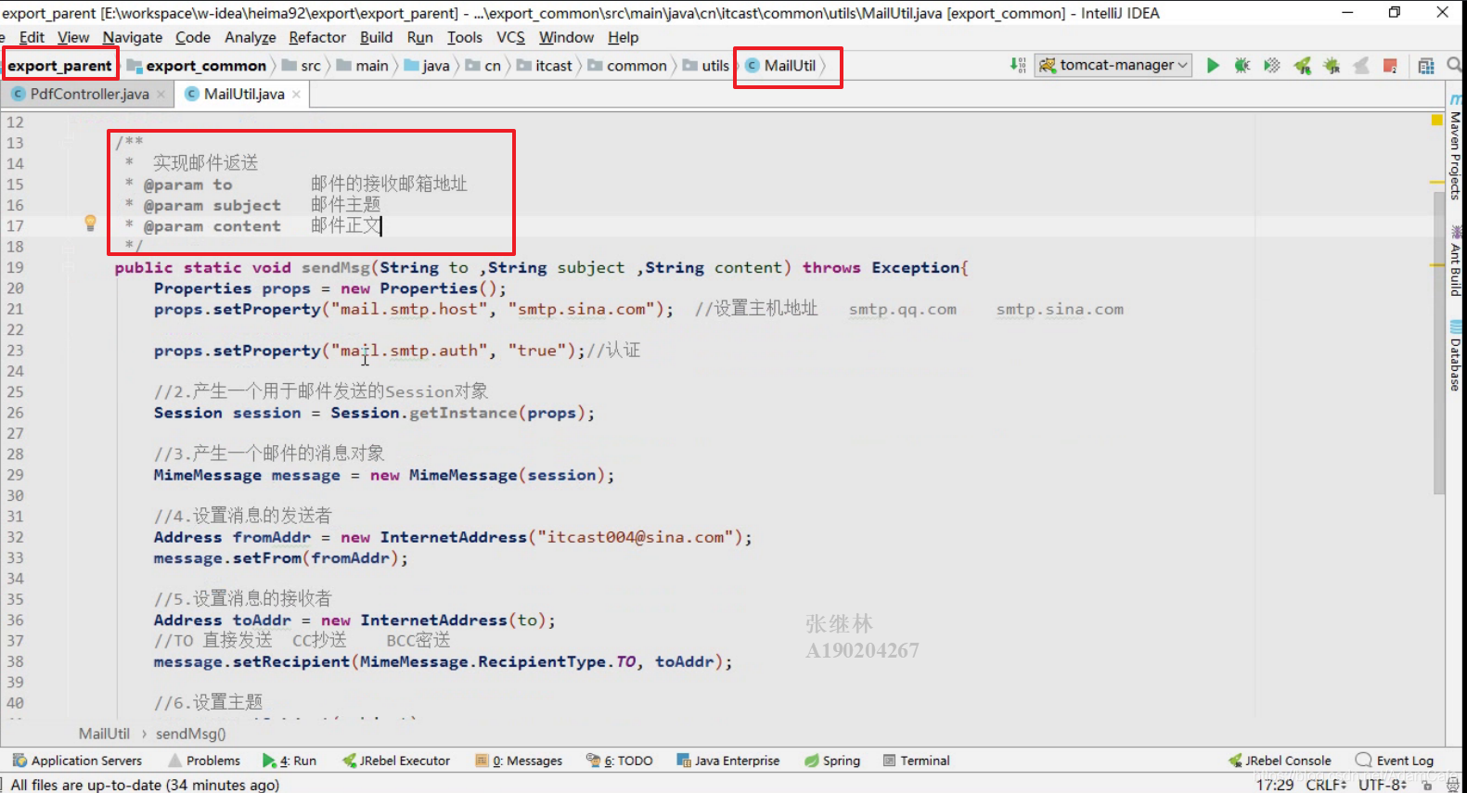Change the CRLF line separator

coord(1326,785)
